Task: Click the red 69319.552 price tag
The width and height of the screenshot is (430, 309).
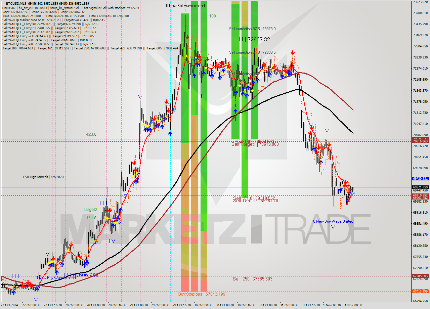Action: [x=420, y=195]
